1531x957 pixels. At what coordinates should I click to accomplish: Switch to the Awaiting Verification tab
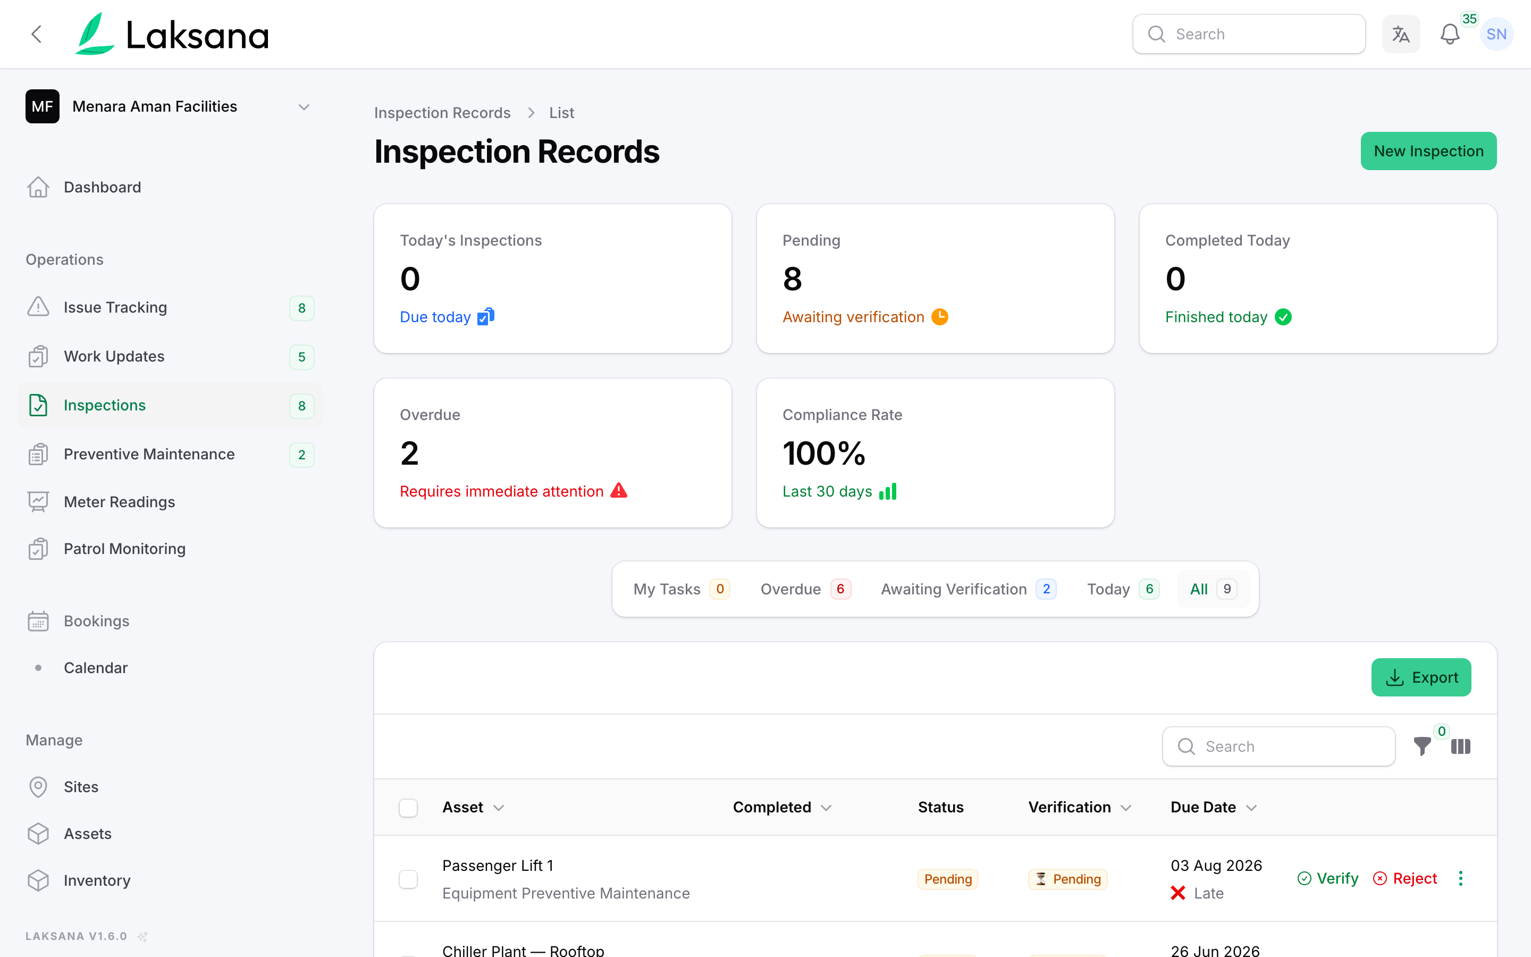968,589
